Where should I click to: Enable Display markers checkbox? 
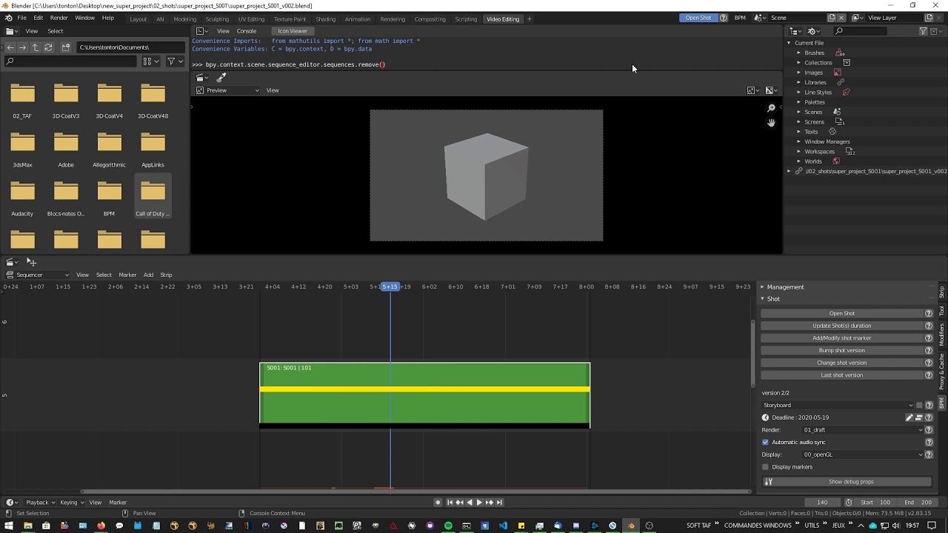(766, 467)
